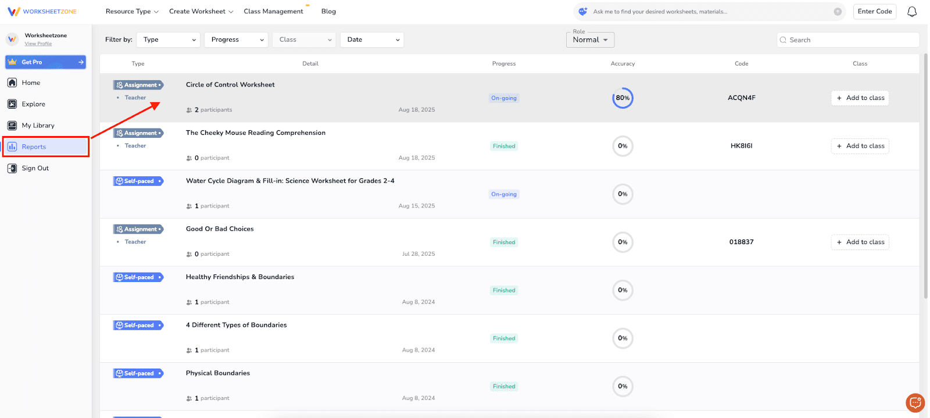Click Assignment badge for The Cheeky Mouse
This screenshot has height=418, width=930.
click(x=138, y=133)
